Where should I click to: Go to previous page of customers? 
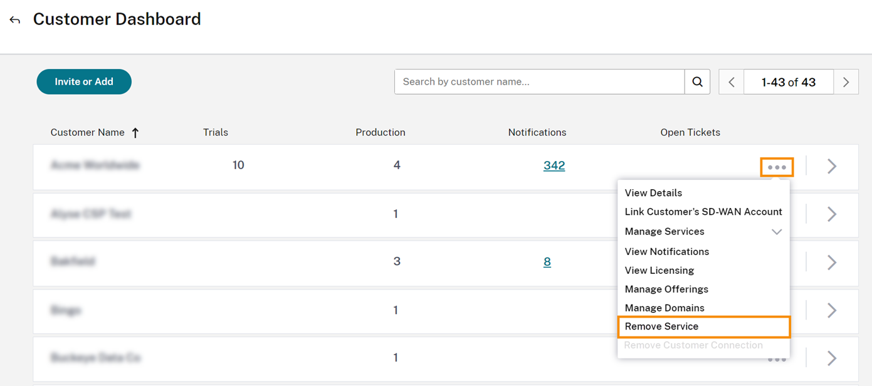(731, 82)
